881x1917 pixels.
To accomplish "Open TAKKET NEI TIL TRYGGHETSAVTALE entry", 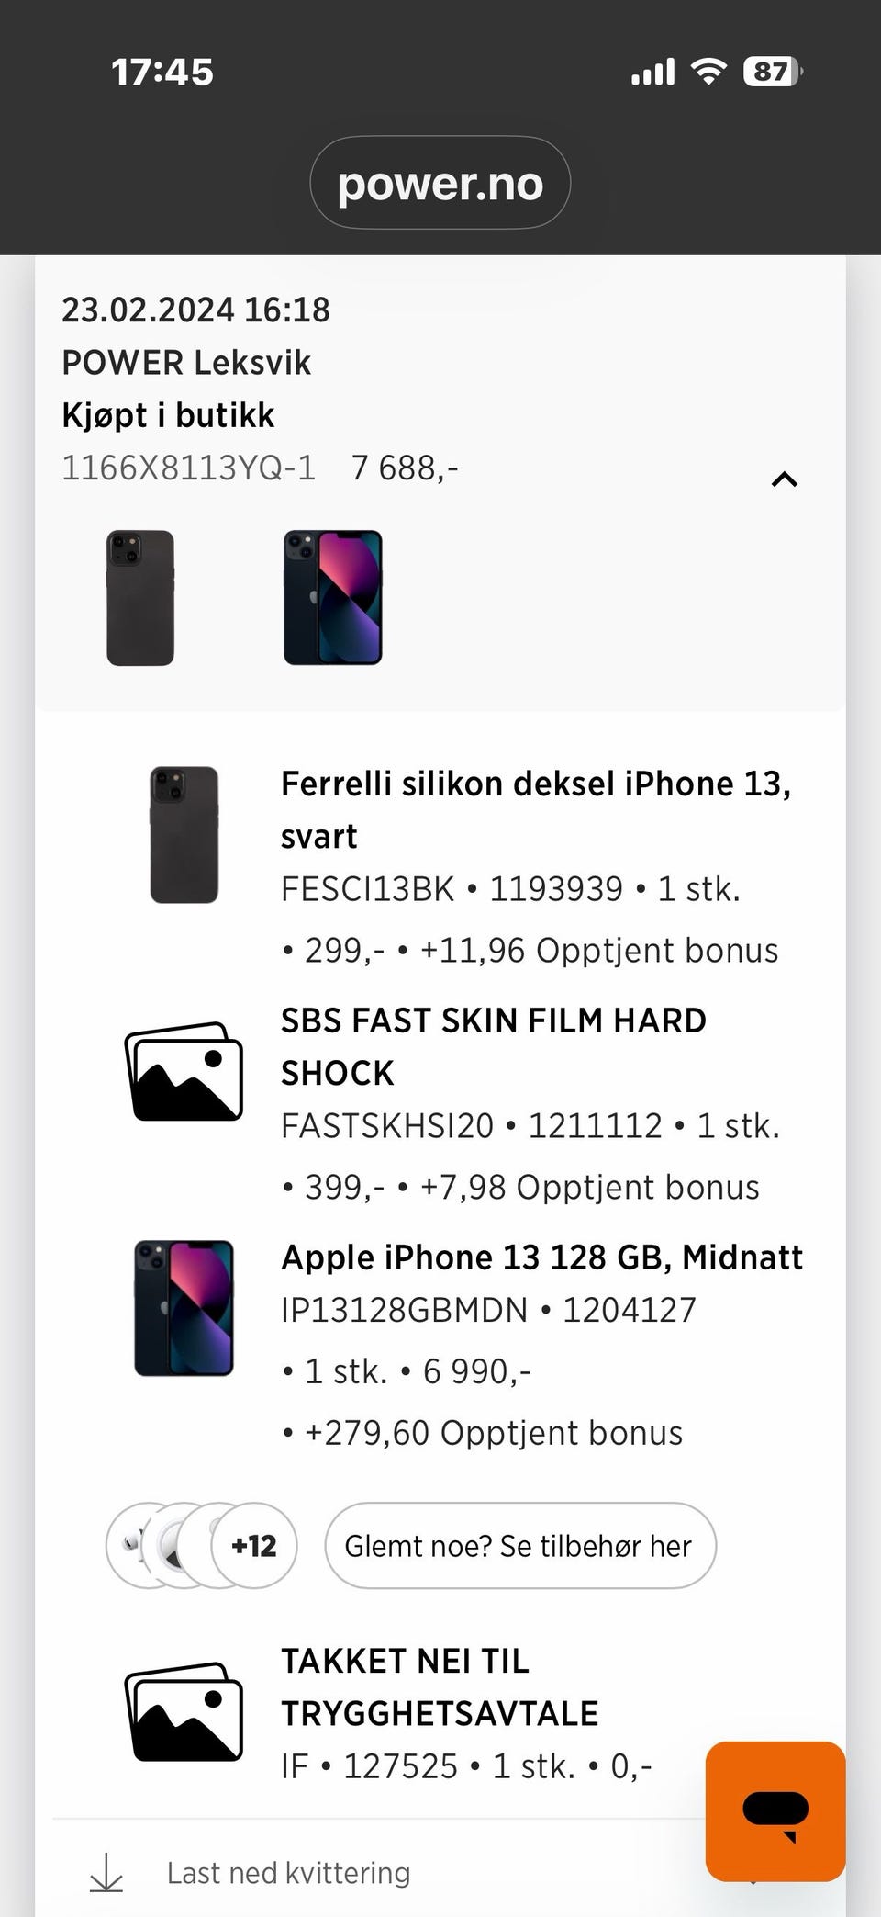I will [x=440, y=1686].
